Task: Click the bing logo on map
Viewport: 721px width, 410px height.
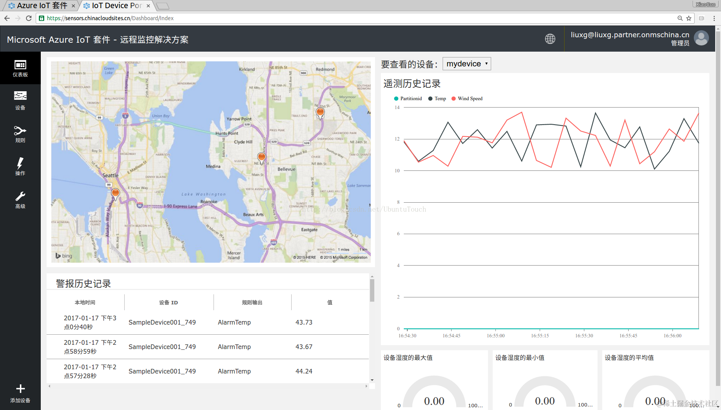Action: coord(64,256)
